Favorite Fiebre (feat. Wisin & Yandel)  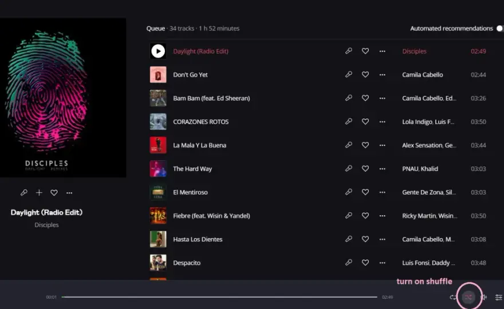pos(365,216)
